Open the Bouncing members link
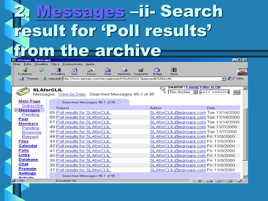Screen dimensions: 268x201 (x=32, y=132)
